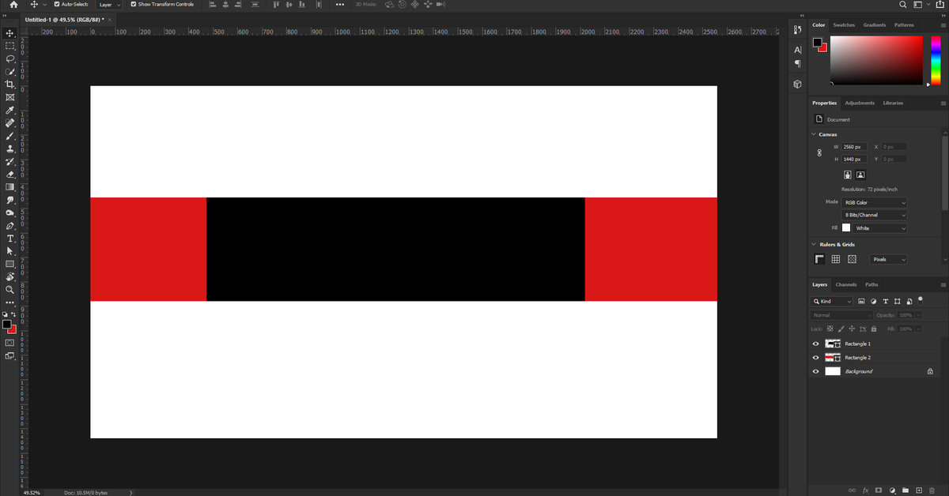This screenshot has height=496, width=949.
Task: Toggle the Show Transform Controls checkbox
Action: coord(134,5)
